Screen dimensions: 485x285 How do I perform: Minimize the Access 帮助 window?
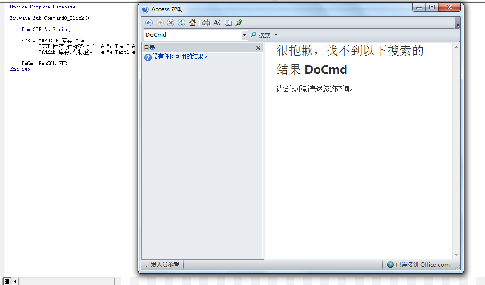tap(419, 8)
